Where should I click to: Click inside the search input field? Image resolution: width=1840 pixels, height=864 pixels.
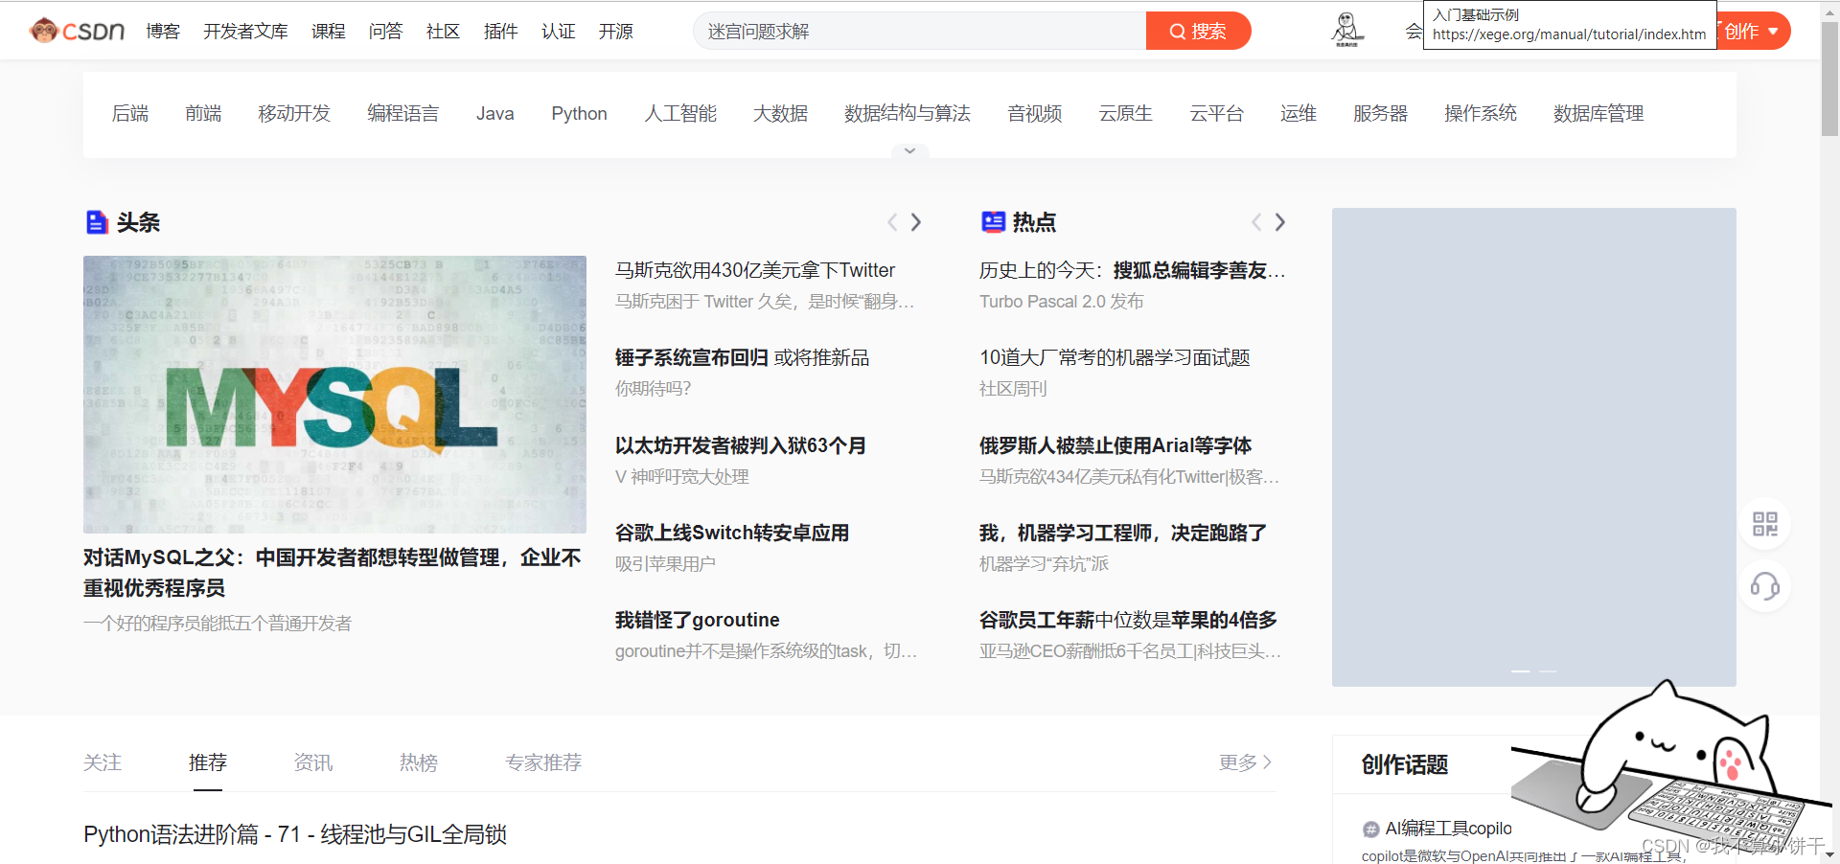pyautogui.click(x=920, y=30)
